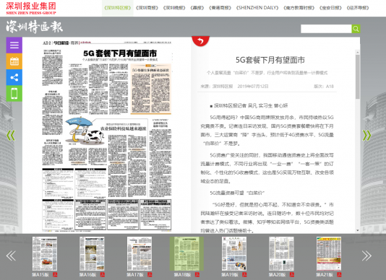Switch to 《深圳特区报》 tab

pyautogui.click(x=118, y=8)
